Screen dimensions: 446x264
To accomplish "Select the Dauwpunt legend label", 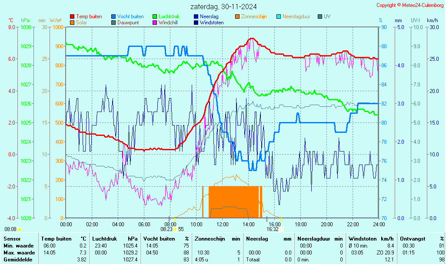I will pyautogui.click(x=128, y=23).
